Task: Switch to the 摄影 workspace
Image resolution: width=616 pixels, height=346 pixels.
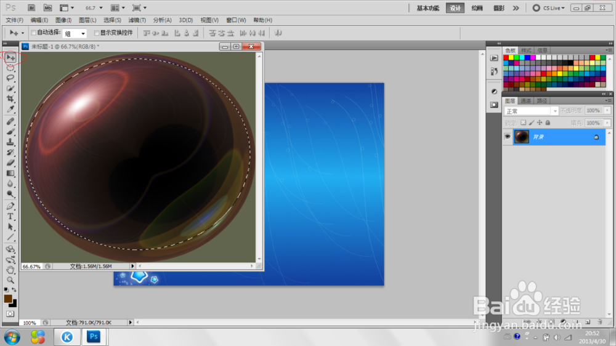Action: 498,8
